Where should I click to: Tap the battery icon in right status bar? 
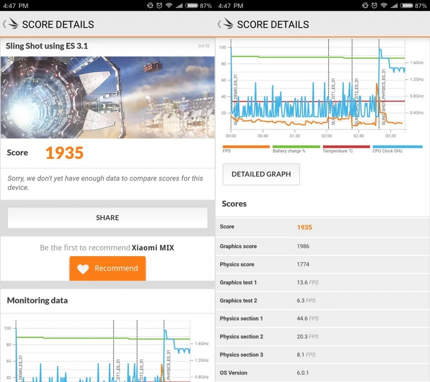click(406, 5)
